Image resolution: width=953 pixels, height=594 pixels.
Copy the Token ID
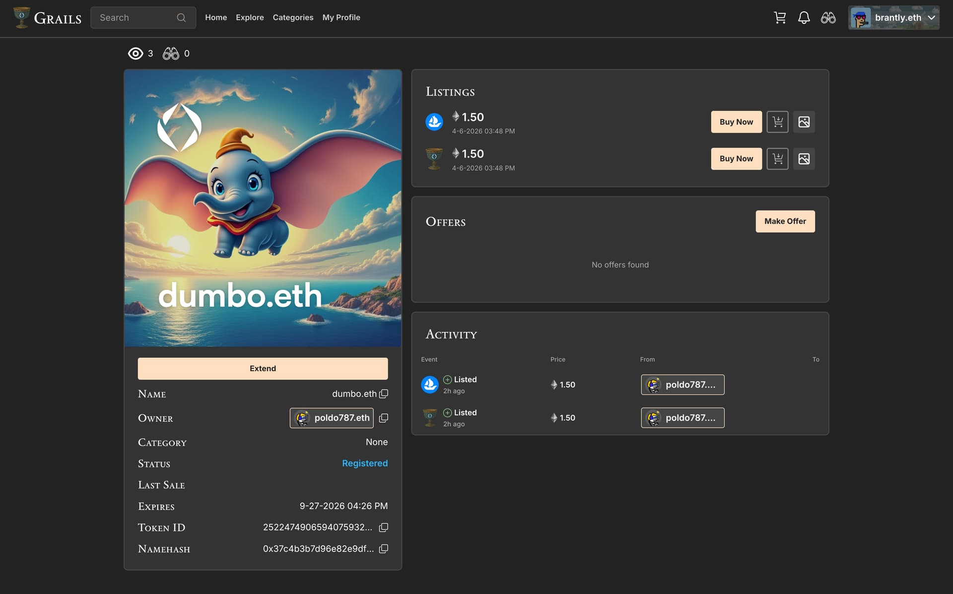coord(384,528)
